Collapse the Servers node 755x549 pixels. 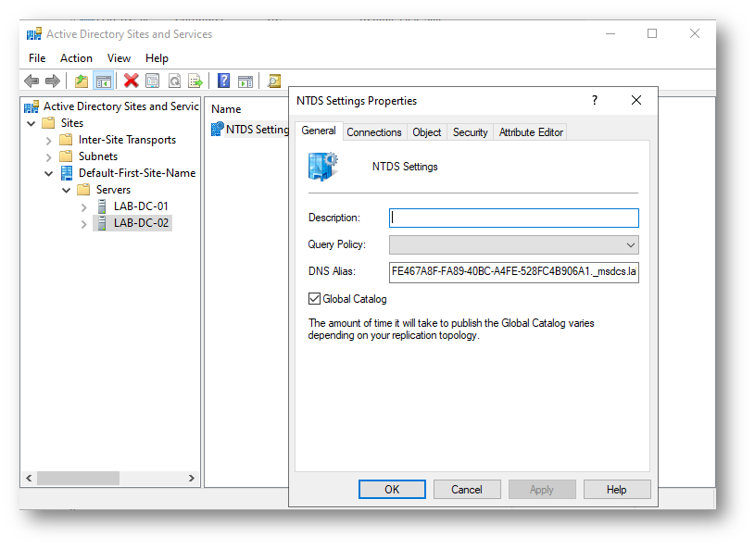[67, 190]
